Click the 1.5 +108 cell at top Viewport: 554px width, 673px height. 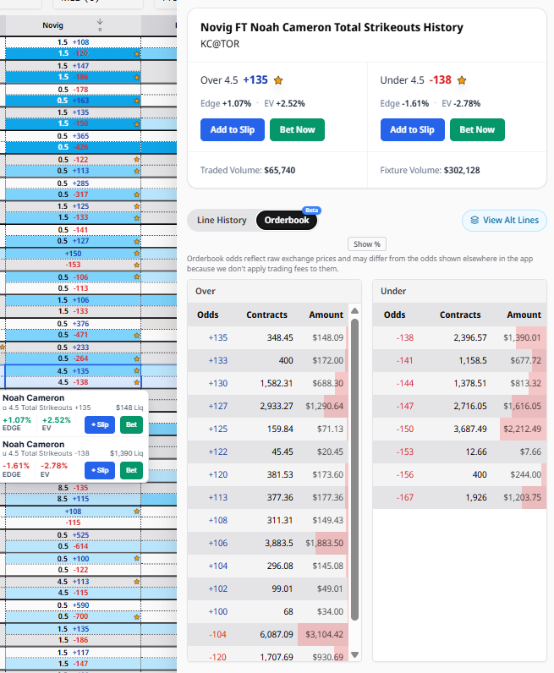pos(73,42)
